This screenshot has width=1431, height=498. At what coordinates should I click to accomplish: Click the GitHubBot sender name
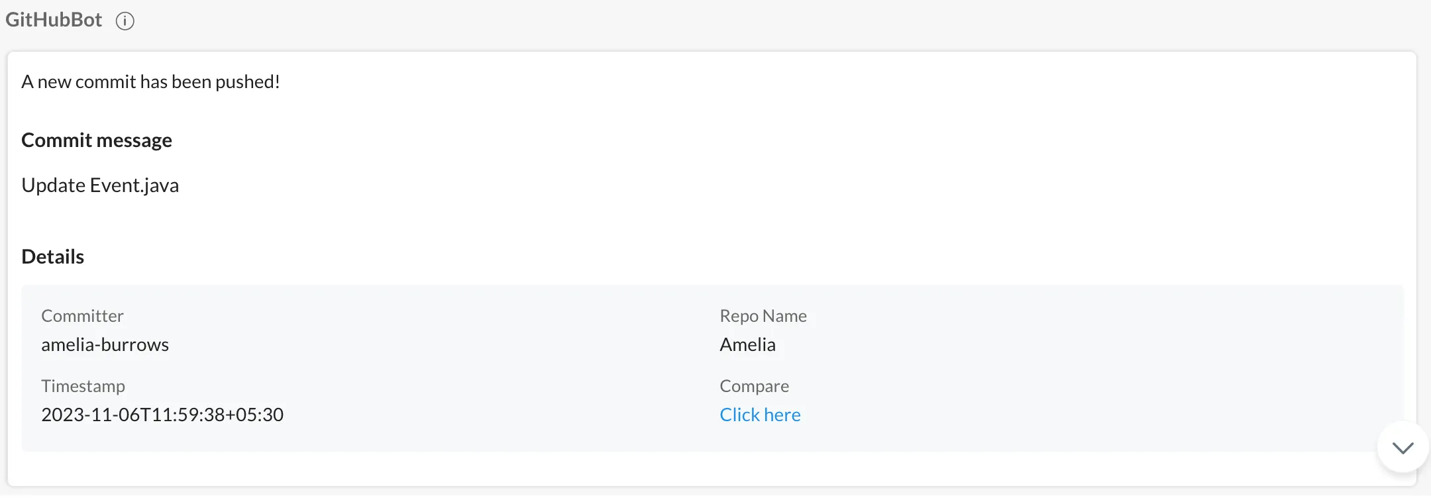[x=54, y=20]
